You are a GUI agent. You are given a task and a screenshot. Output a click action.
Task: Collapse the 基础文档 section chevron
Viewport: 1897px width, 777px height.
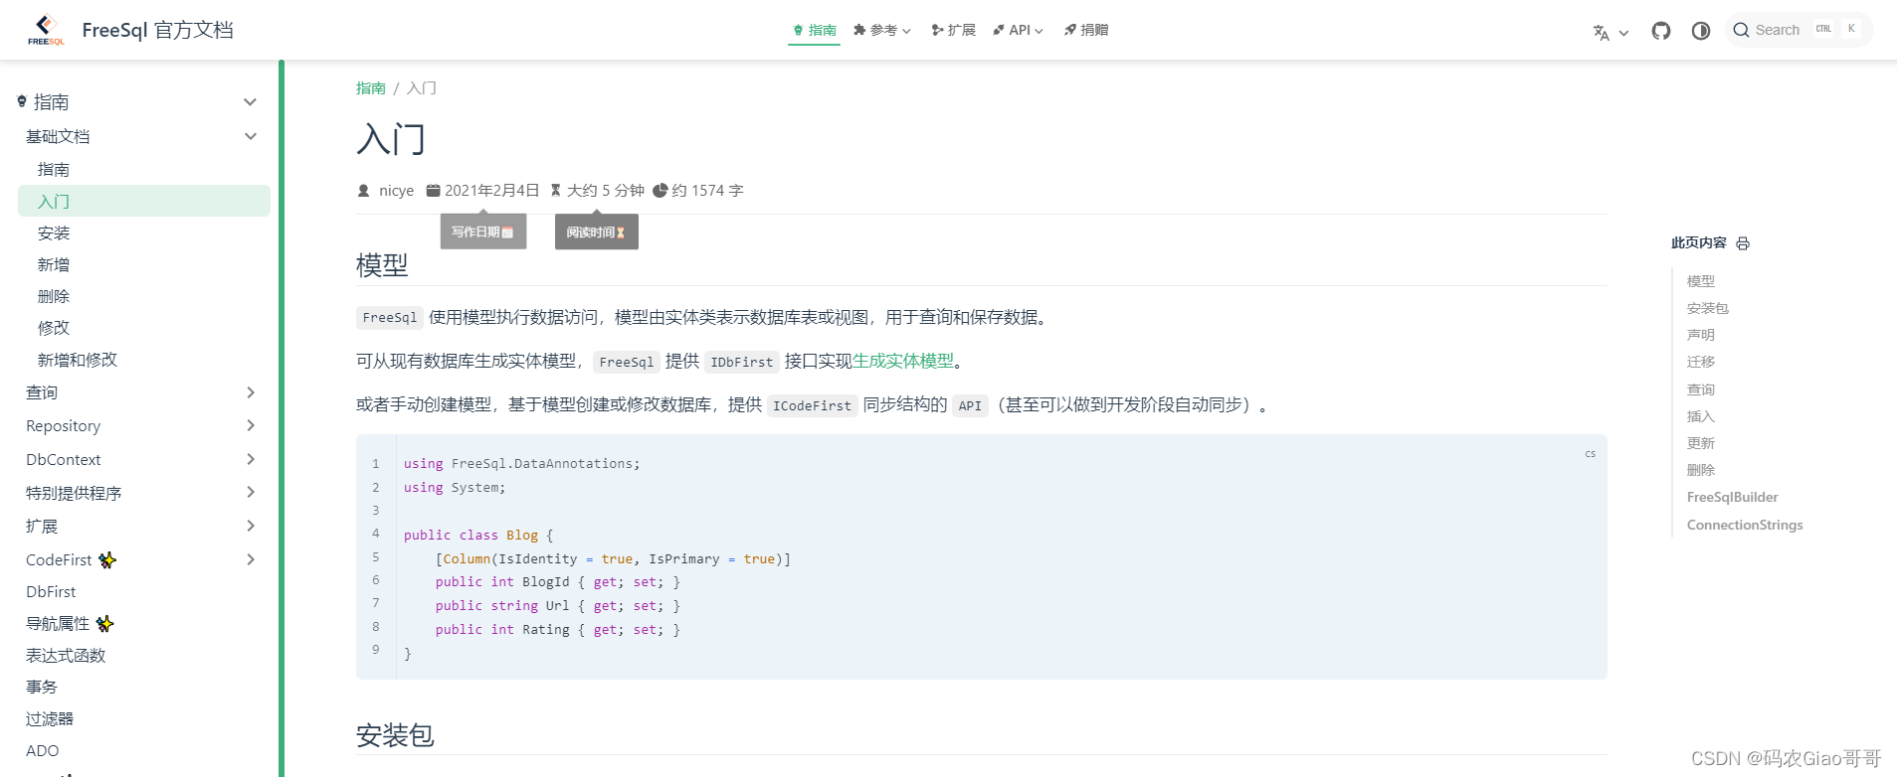(x=251, y=136)
